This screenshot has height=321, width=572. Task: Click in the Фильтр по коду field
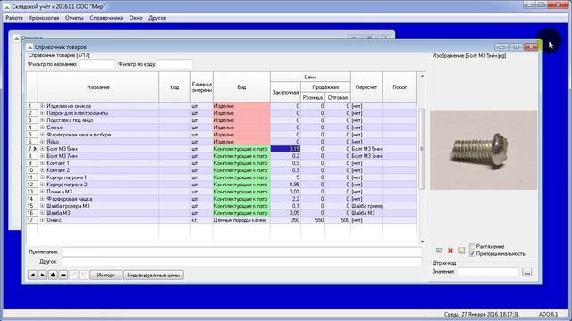[x=174, y=64]
